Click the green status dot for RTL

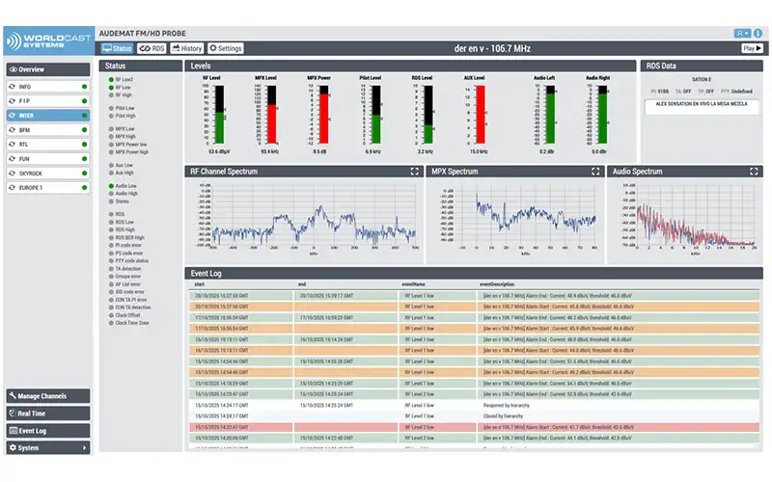pyautogui.click(x=84, y=144)
